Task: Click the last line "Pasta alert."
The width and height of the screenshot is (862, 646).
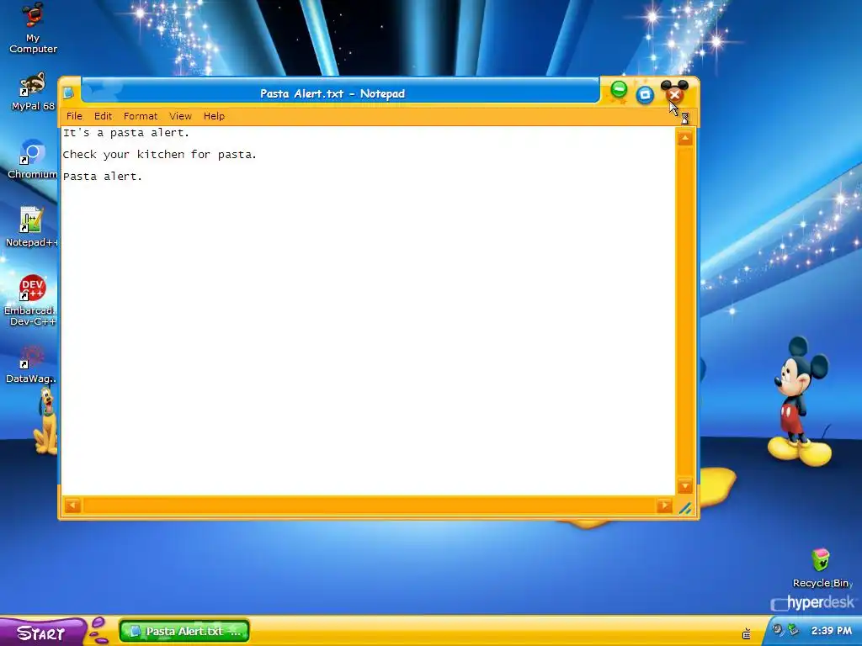Action: pyautogui.click(x=102, y=177)
